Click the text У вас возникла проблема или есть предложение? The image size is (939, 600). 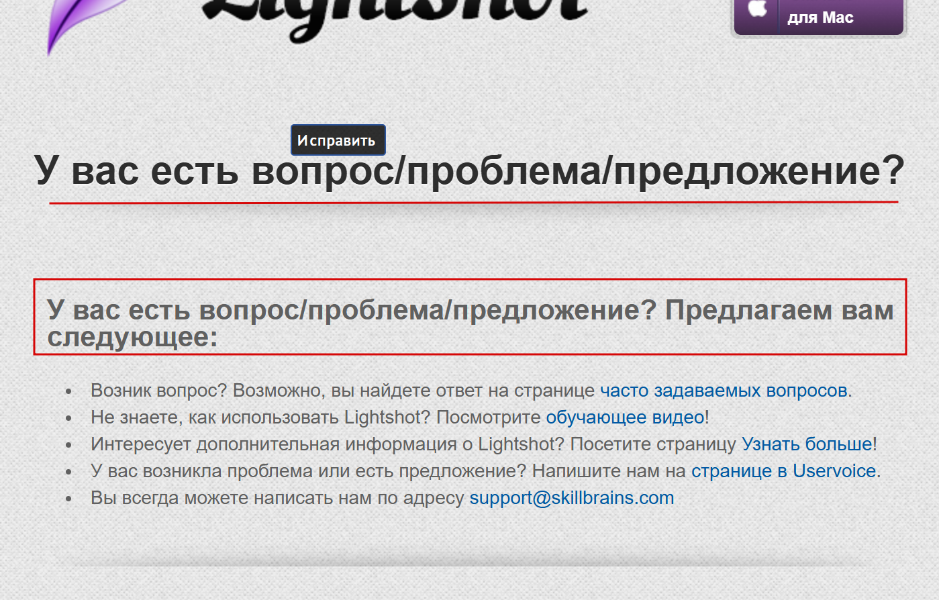pos(309,471)
